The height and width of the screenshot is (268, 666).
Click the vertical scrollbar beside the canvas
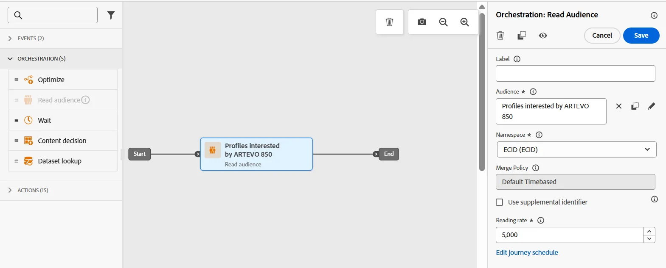point(482,92)
